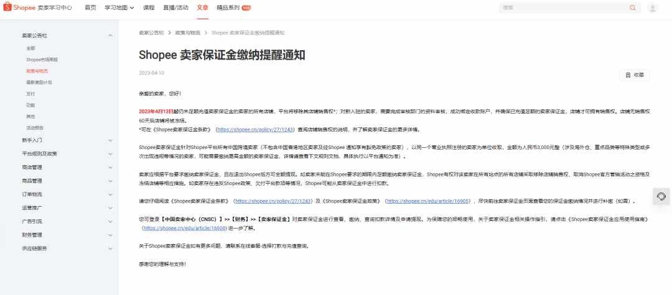
Task: Open the user avatar profile icon
Action: coord(652,7)
